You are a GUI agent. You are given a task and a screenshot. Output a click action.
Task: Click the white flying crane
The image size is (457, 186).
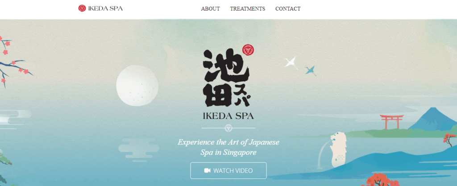291,62
